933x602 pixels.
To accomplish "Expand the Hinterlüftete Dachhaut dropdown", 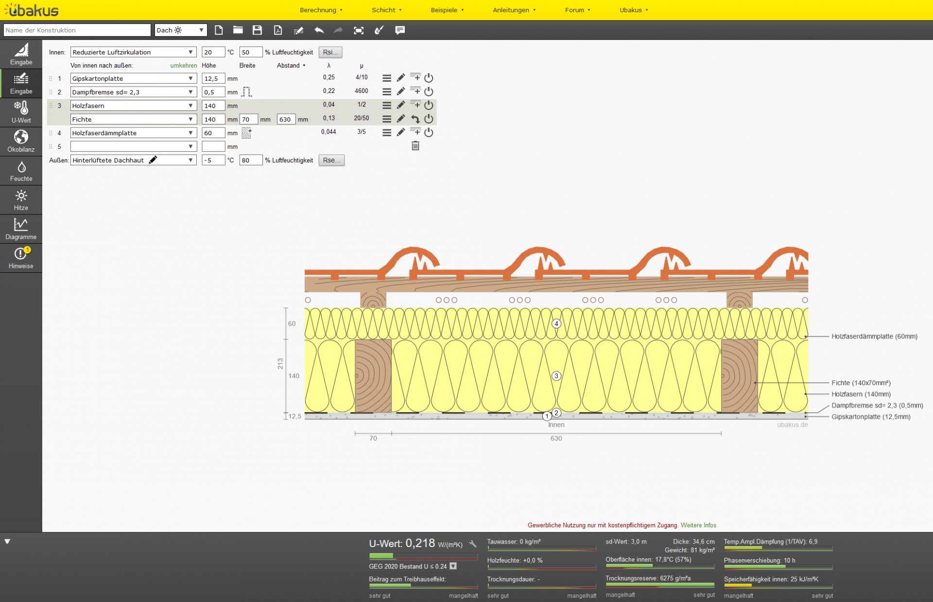I will click(x=190, y=160).
